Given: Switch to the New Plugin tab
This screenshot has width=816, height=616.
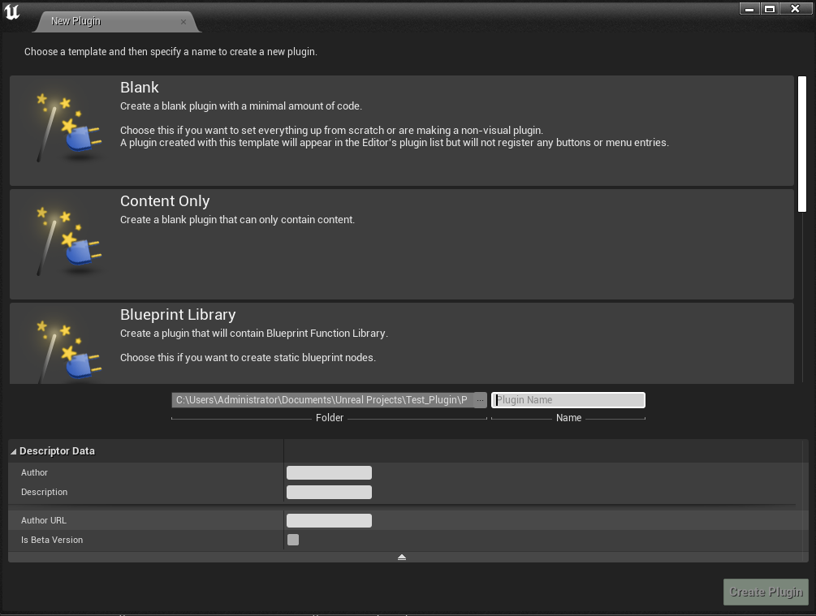Looking at the screenshot, I should 117,21.
